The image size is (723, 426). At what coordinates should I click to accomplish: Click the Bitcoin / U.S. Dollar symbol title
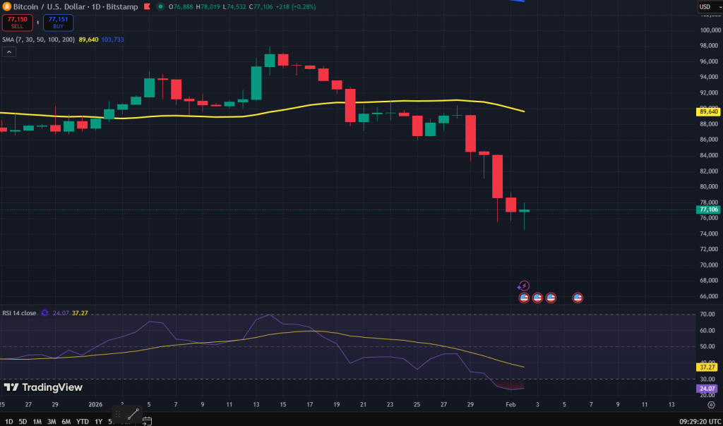coord(76,7)
